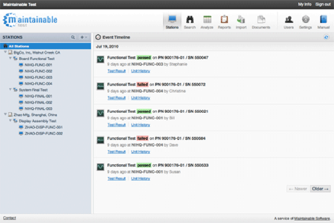Collapse BigCo, Inc. Walnut Creek CA node
The height and width of the screenshot is (223, 334).
click(5, 52)
